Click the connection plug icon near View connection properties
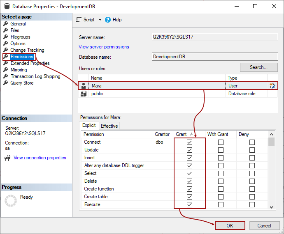Image resolution: width=284 pixels, height=234 pixels. 7,158
